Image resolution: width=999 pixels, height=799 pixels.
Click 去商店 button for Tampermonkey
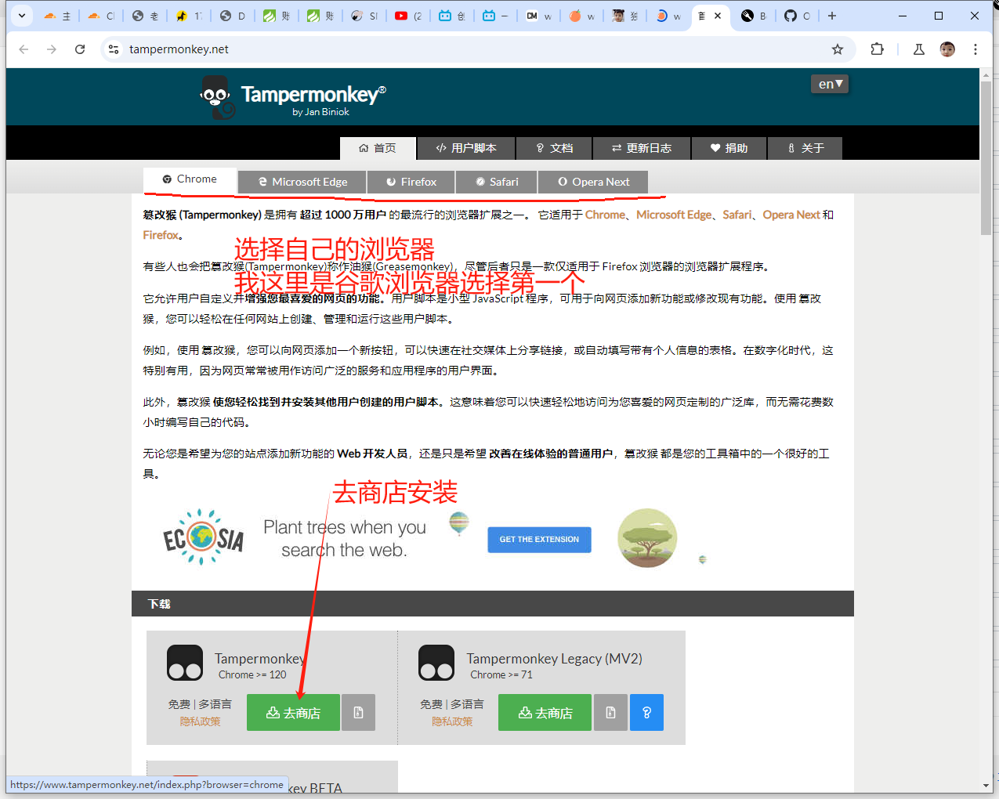293,713
